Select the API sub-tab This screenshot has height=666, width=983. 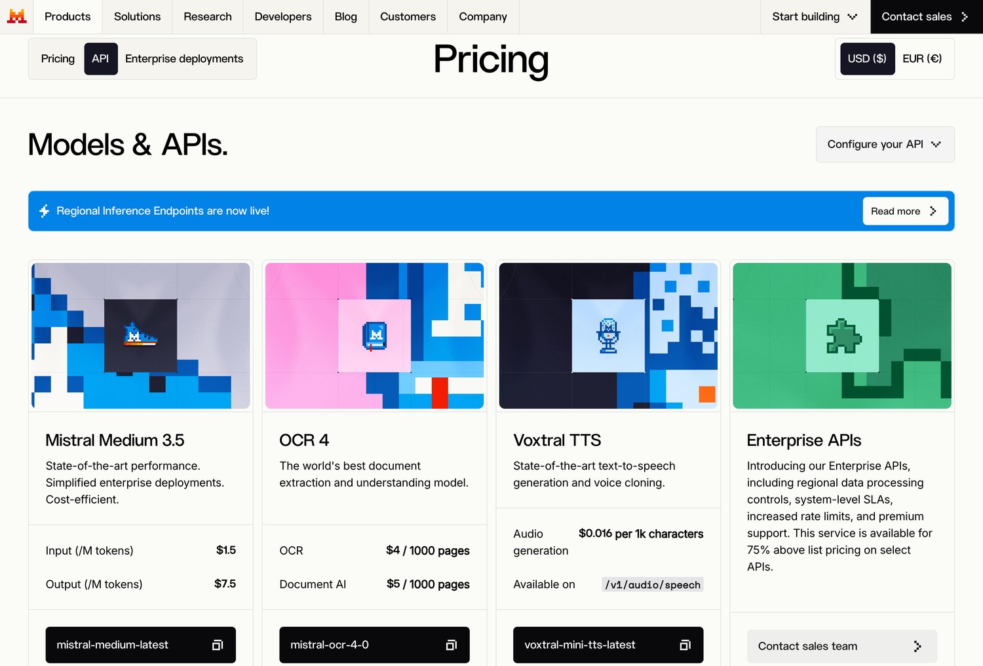(101, 58)
